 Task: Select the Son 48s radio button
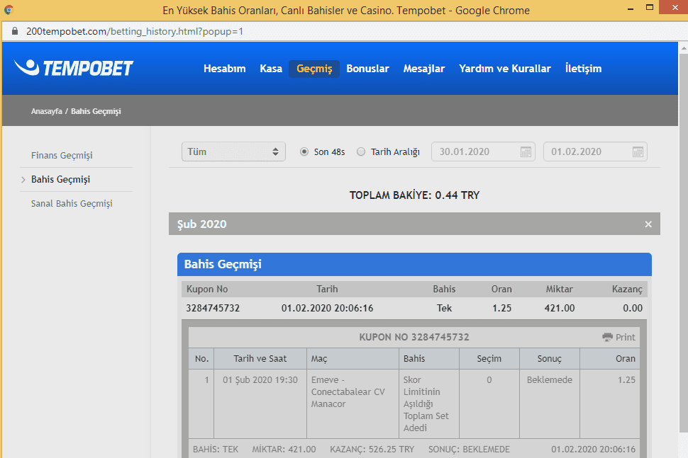tap(304, 152)
